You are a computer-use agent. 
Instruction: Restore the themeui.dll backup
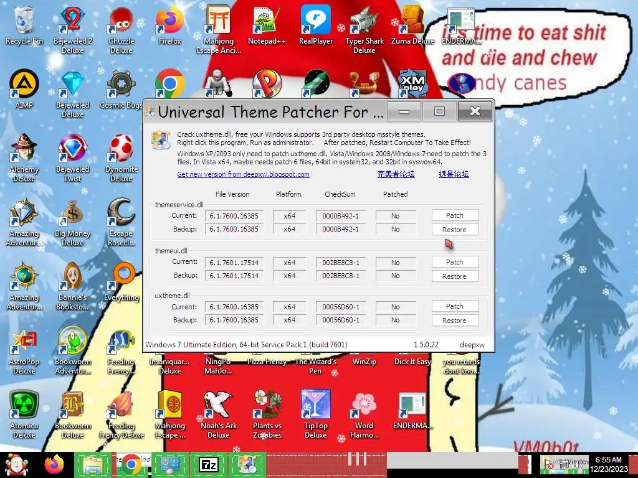[x=454, y=276]
